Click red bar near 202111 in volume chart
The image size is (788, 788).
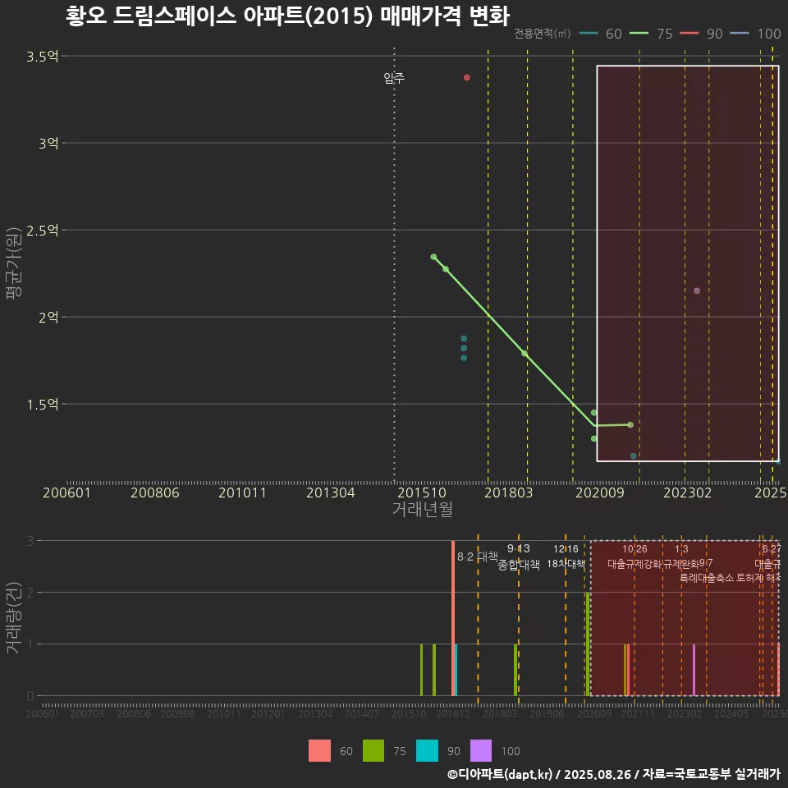click(x=628, y=670)
